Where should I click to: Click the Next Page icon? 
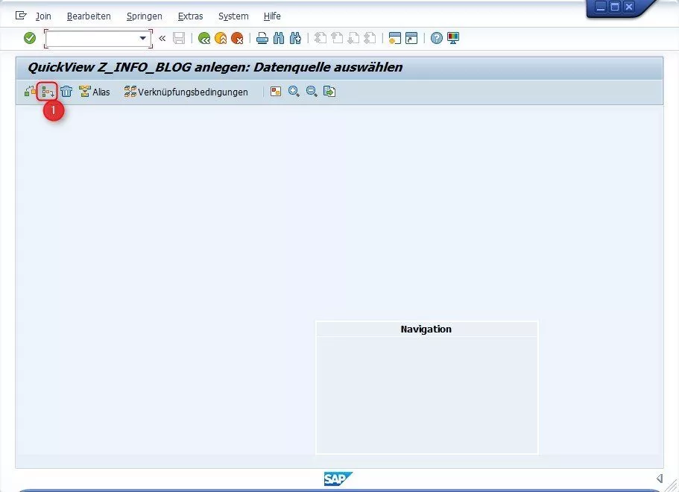pyautogui.click(x=353, y=38)
